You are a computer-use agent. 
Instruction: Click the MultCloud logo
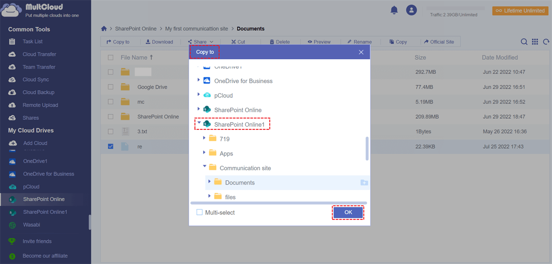point(12,10)
